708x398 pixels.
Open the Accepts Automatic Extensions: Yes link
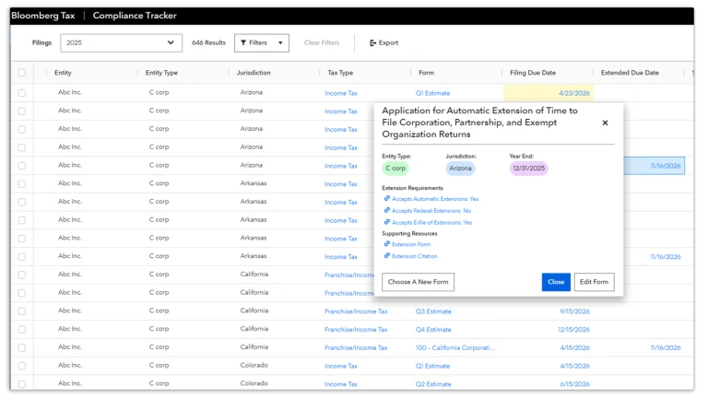(435, 199)
